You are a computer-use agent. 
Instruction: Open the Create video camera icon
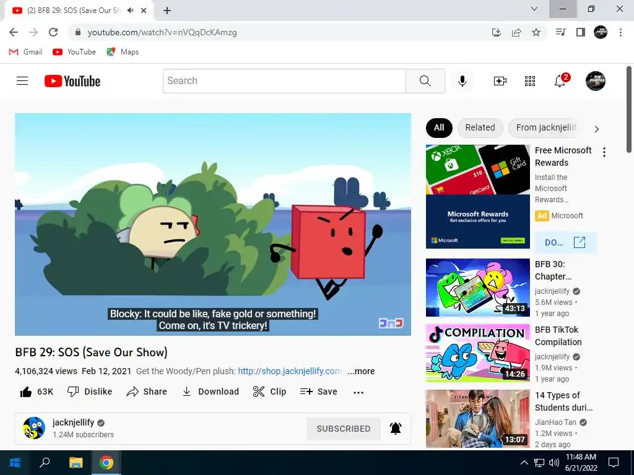coord(500,81)
